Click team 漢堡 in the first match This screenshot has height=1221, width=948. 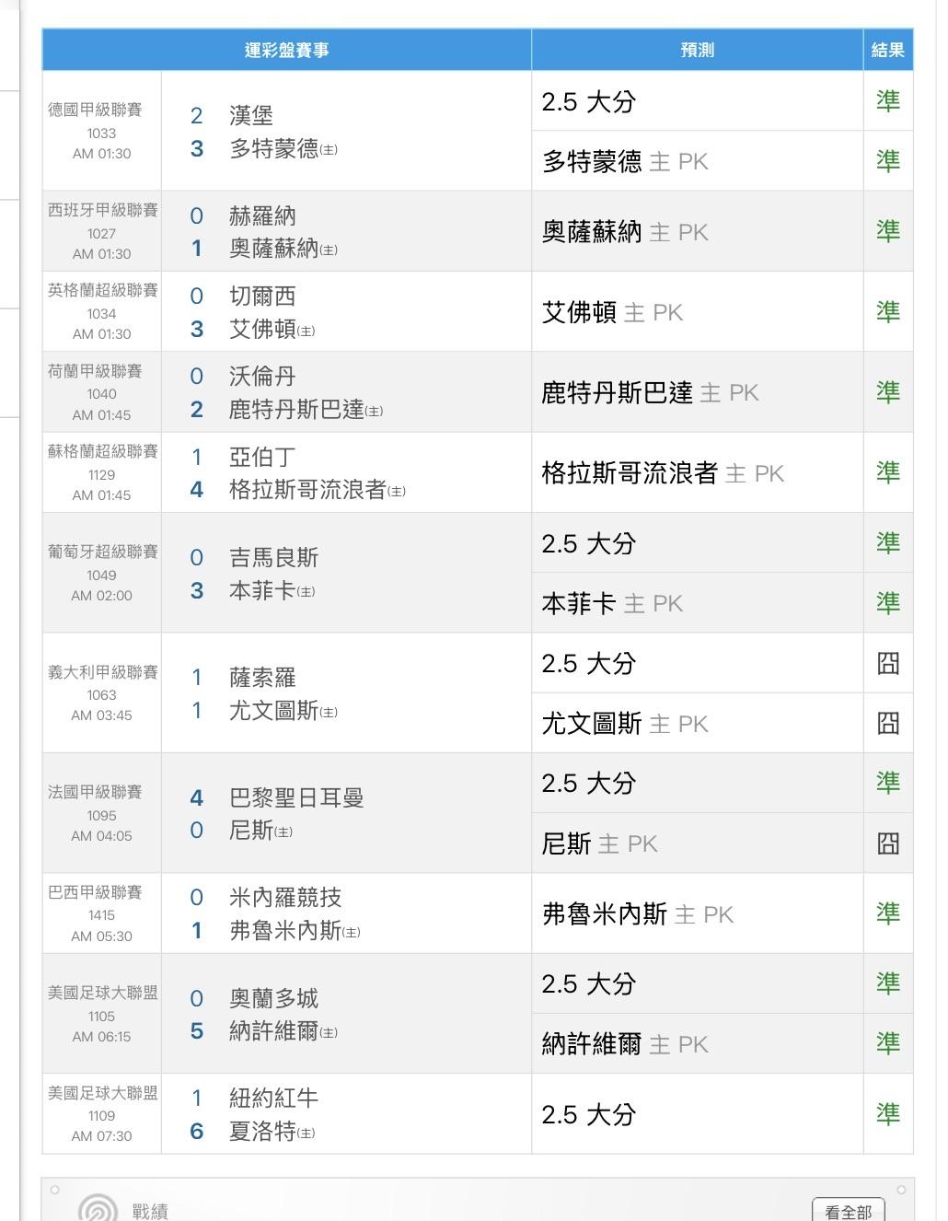(x=251, y=116)
